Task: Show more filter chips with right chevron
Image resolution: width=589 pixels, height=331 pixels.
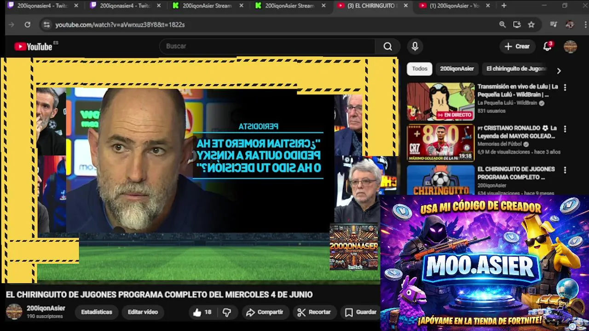Action: pyautogui.click(x=559, y=71)
